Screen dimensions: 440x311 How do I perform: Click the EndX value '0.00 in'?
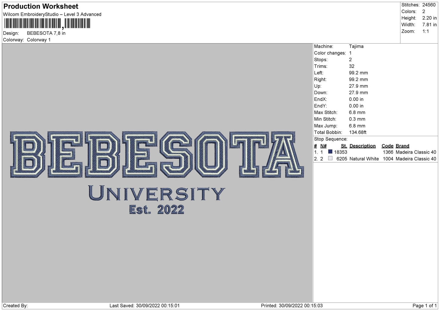[x=356, y=99]
